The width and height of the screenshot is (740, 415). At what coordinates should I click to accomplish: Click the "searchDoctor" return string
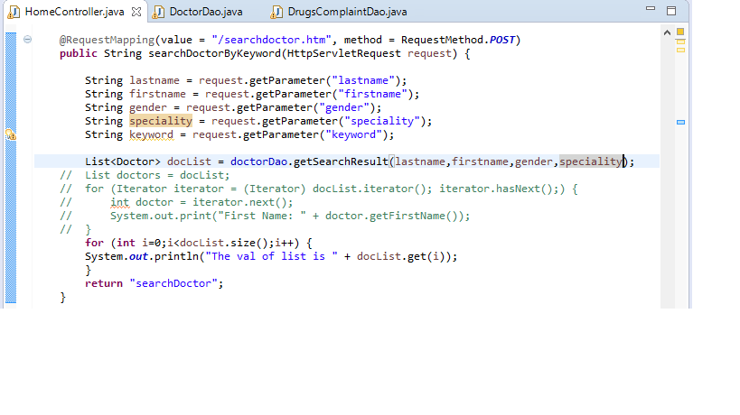tap(173, 283)
